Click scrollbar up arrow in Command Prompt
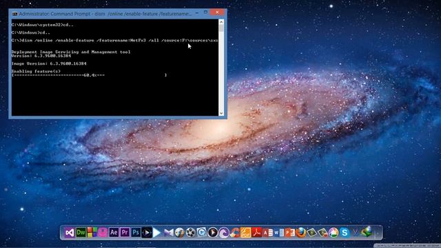 tap(221, 21)
